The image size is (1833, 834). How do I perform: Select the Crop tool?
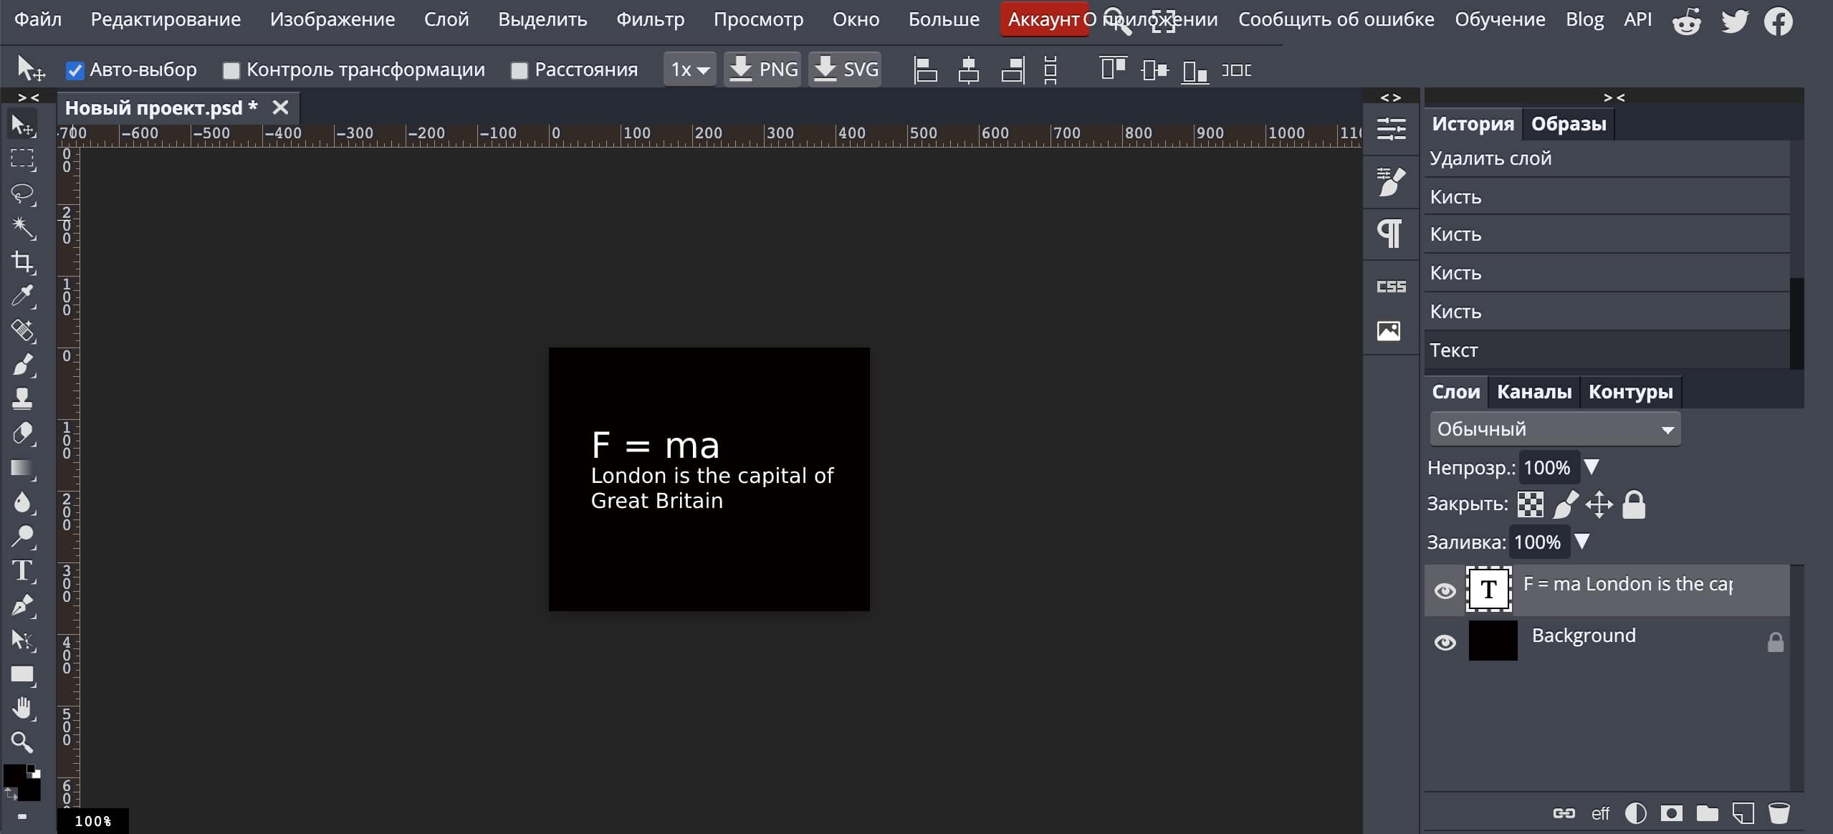tap(22, 262)
